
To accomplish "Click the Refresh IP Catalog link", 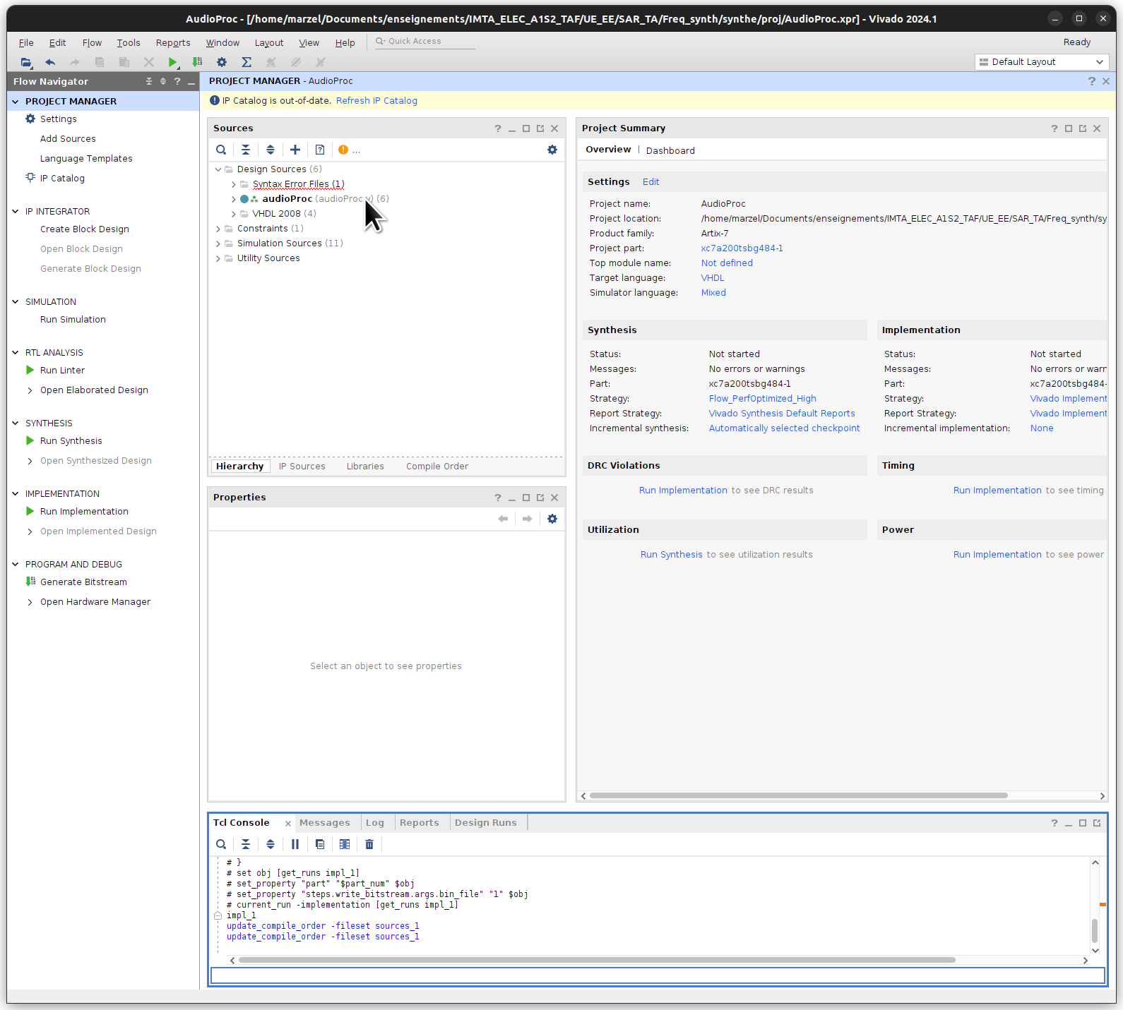I will coord(376,101).
